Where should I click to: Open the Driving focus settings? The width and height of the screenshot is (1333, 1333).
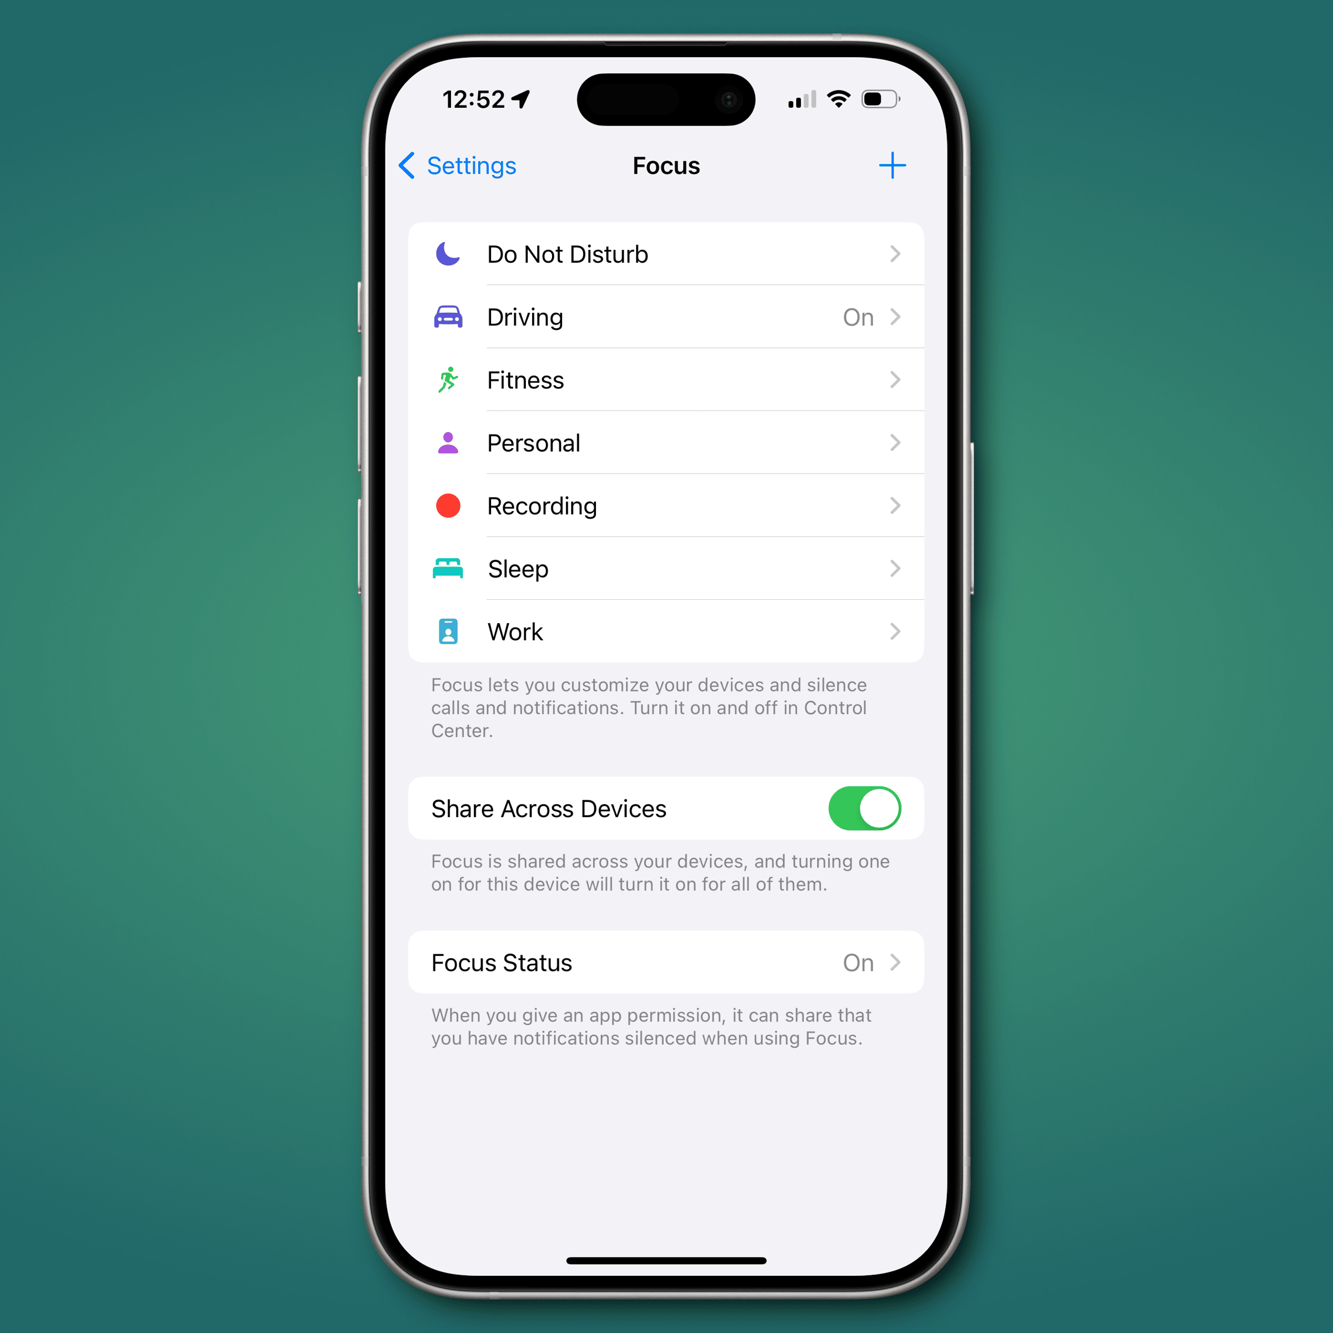tap(666, 317)
